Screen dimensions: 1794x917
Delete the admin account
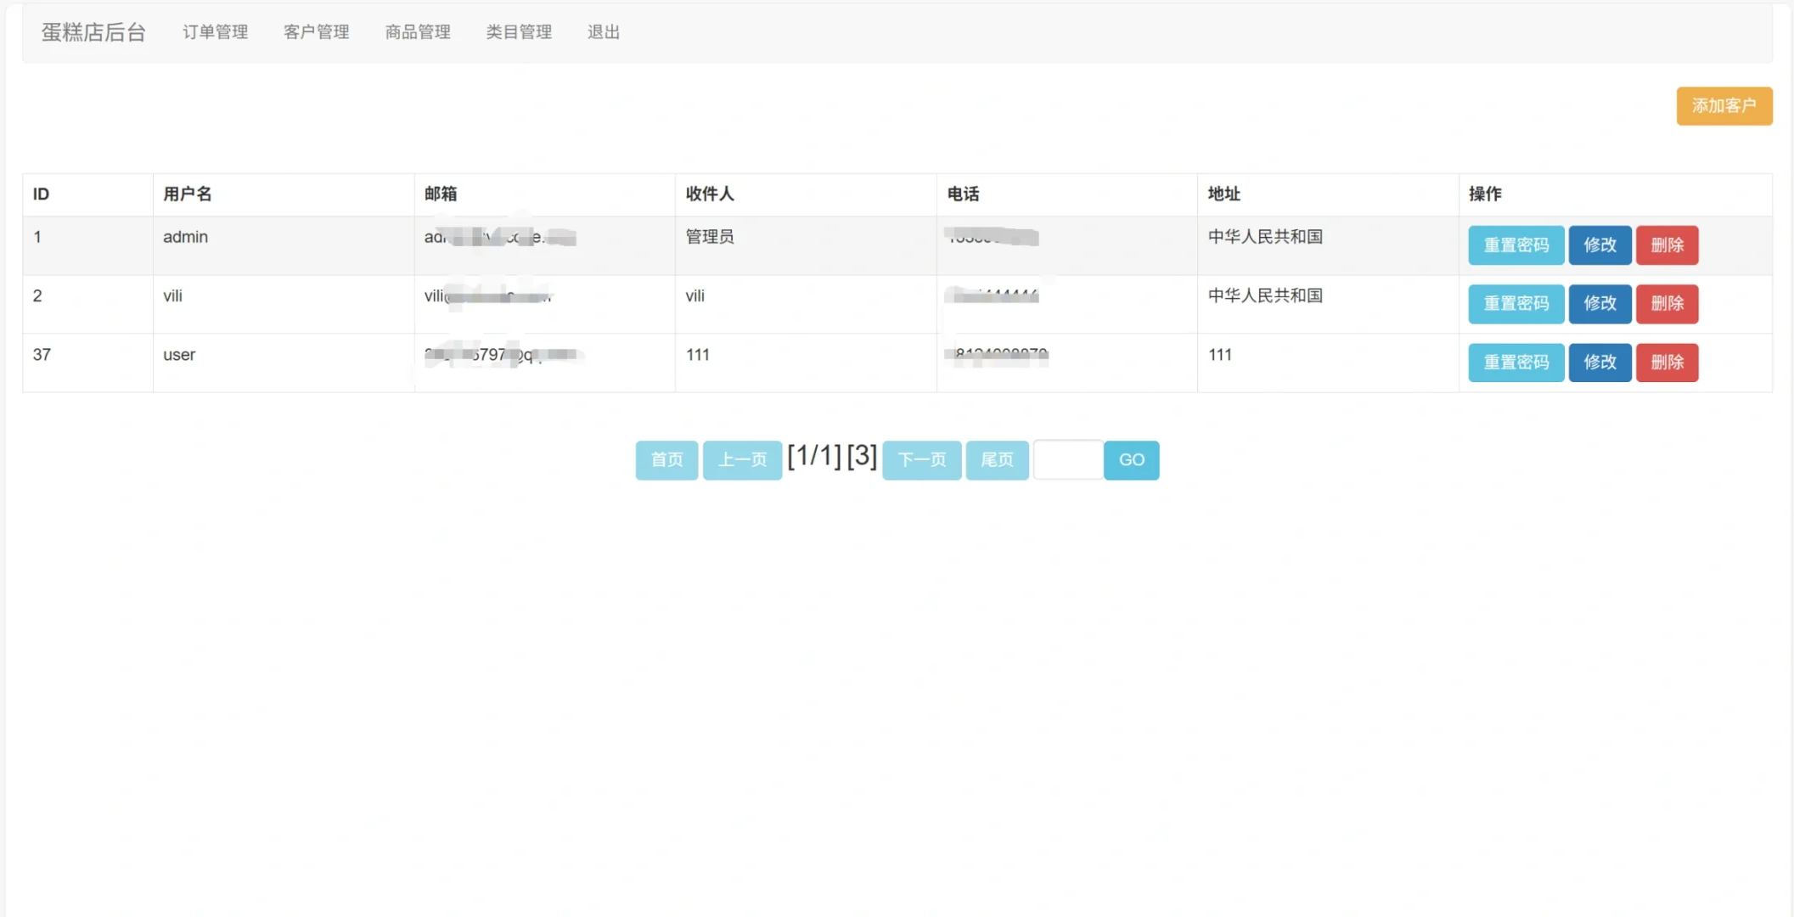click(1666, 245)
